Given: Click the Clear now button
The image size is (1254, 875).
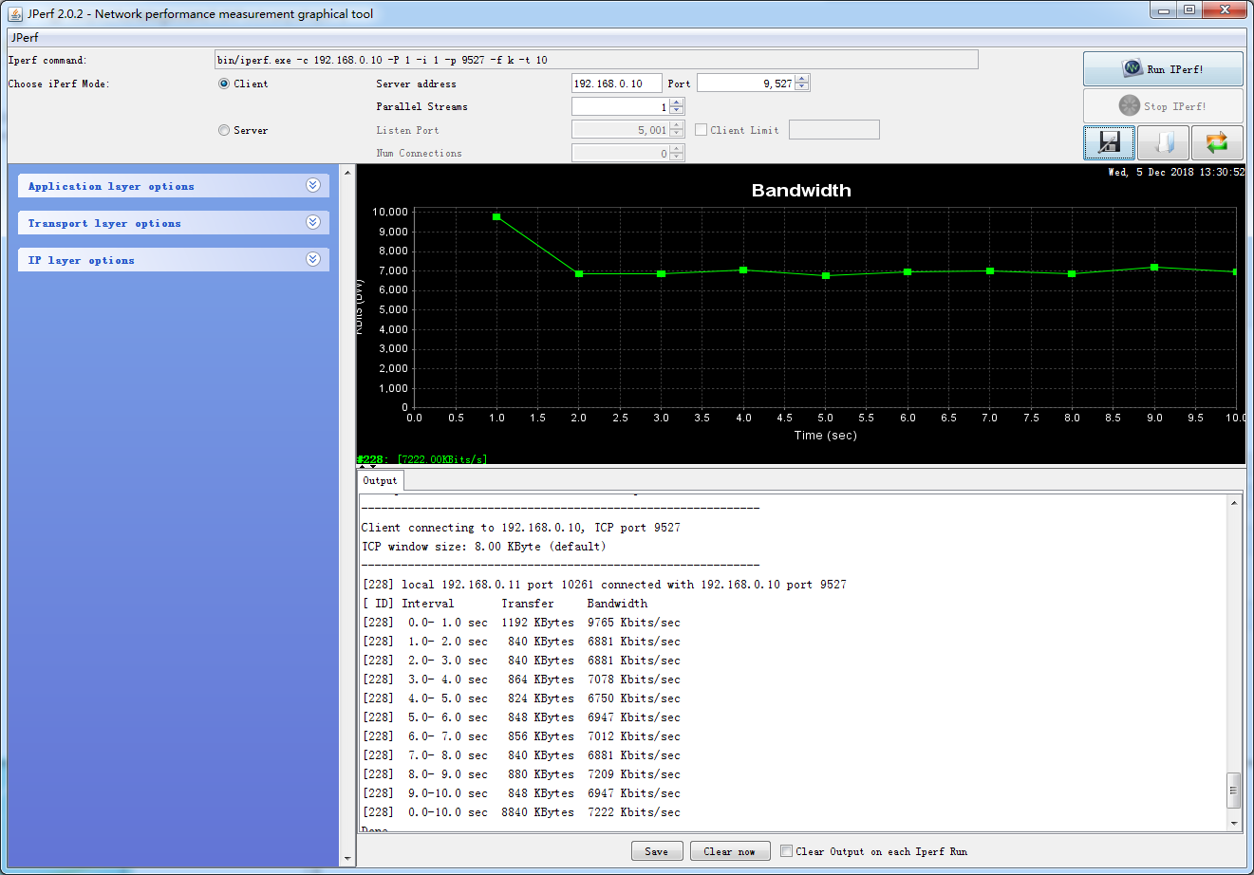Looking at the screenshot, I should 729,851.
